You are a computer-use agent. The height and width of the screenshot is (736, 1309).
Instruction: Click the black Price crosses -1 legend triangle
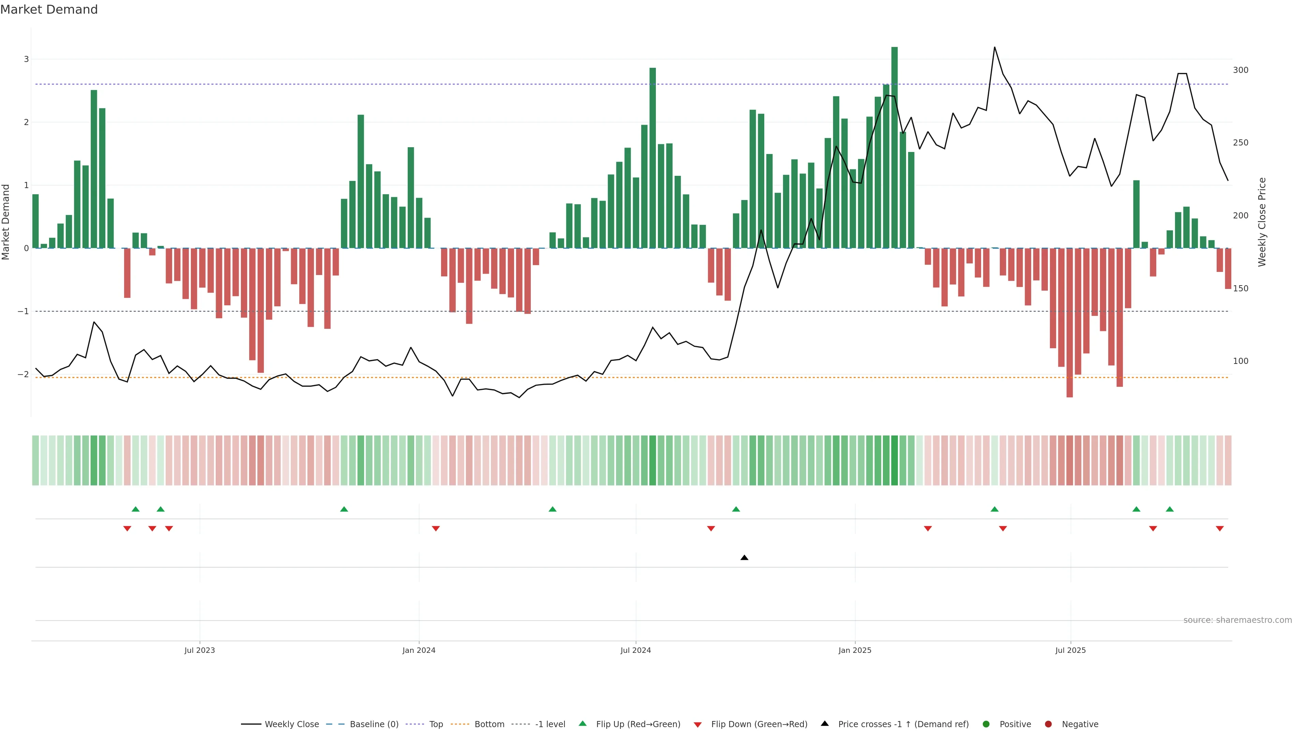[825, 723]
